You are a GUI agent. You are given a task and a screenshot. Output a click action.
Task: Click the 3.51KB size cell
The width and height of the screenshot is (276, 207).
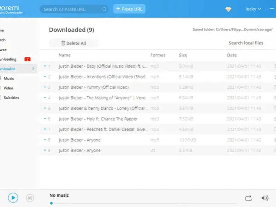coord(186,150)
